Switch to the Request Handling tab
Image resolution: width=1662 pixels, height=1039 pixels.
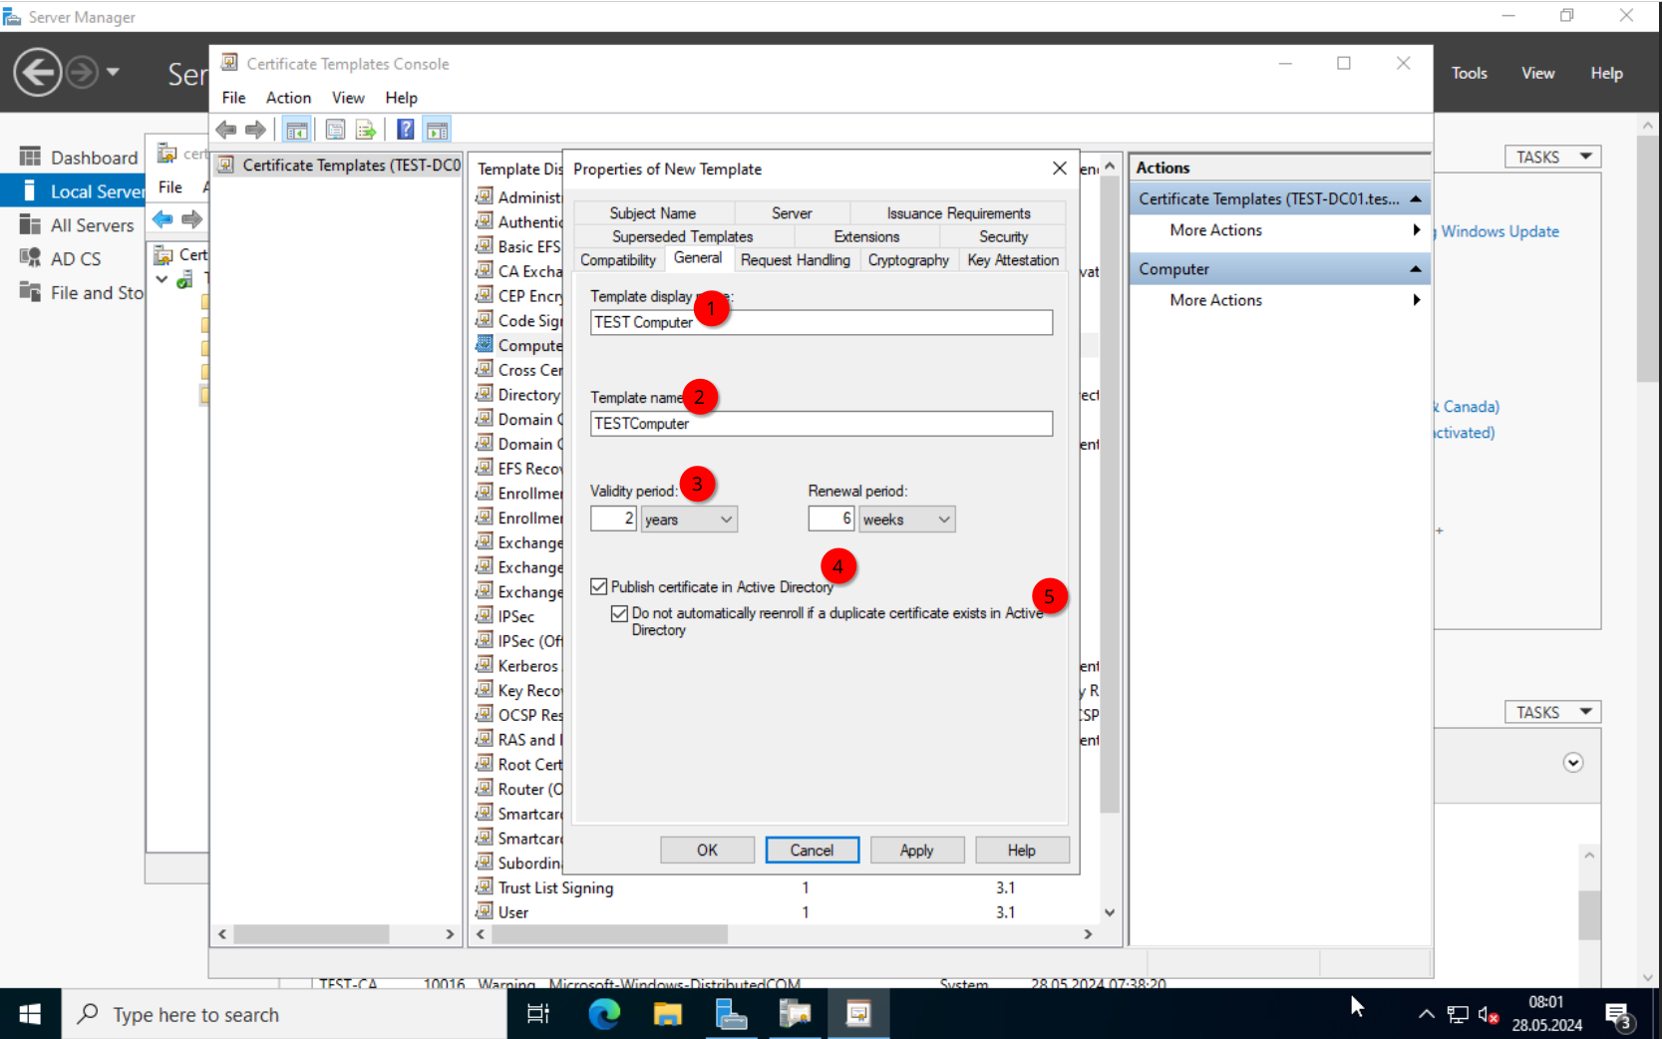click(x=796, y=260)
